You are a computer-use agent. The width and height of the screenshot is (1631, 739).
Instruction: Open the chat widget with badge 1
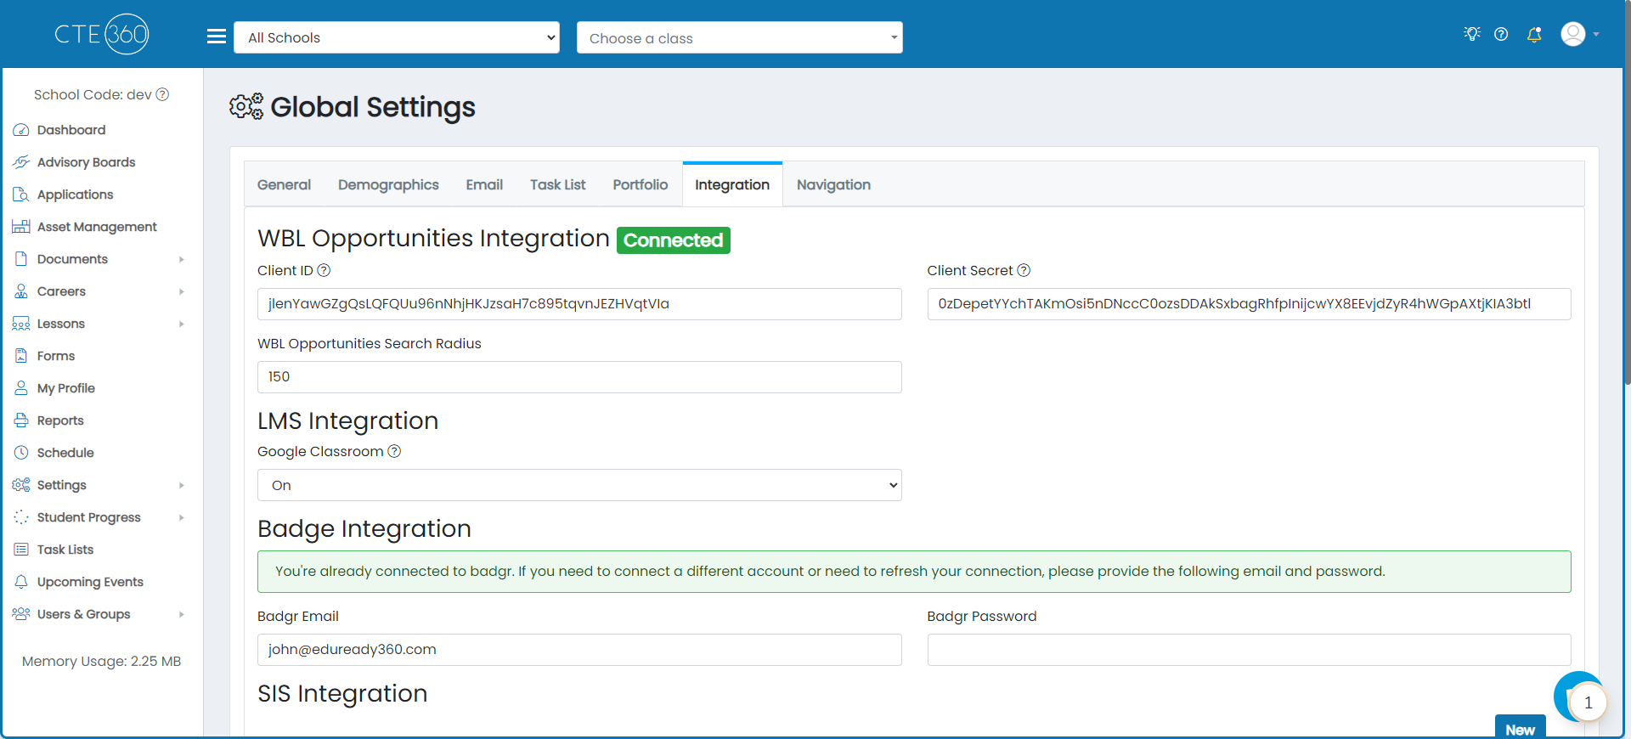point(1580,697)
